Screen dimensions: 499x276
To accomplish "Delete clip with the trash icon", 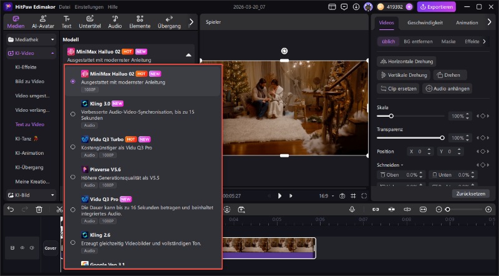I will [39, 210].
